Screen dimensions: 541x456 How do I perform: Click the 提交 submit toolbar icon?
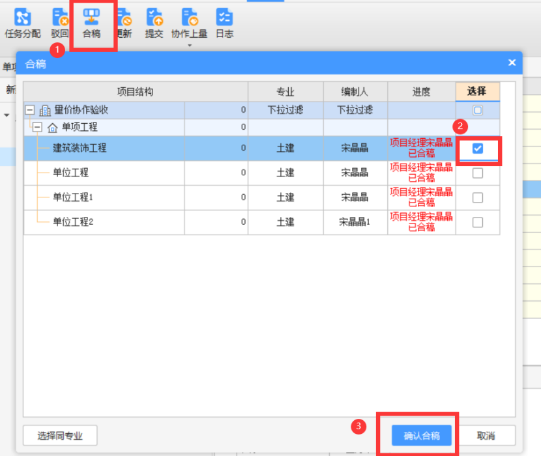pos(154,23)
